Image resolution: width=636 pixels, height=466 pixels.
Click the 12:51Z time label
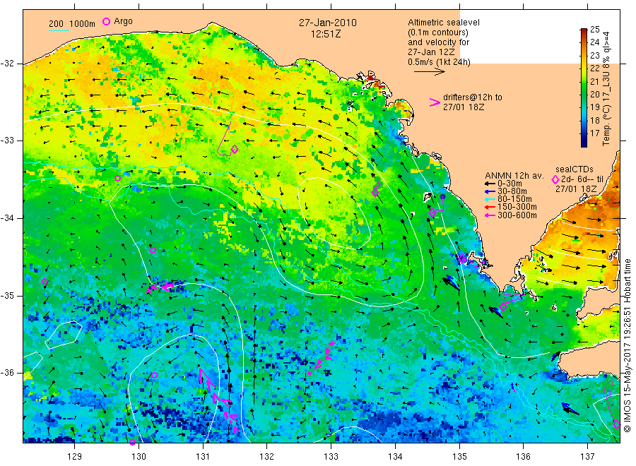[326, 34]
